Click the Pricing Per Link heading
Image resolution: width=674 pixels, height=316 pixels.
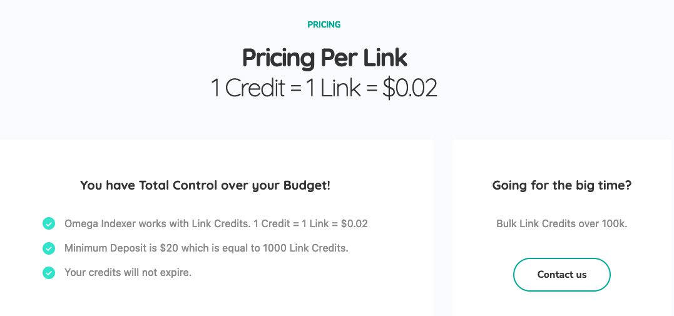[x=324, y=58]
